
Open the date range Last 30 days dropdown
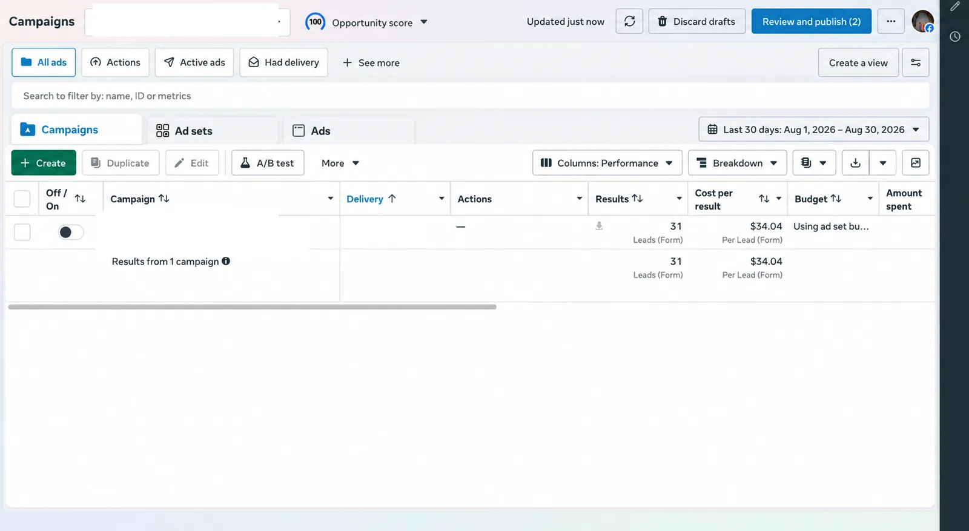point(814,130)
